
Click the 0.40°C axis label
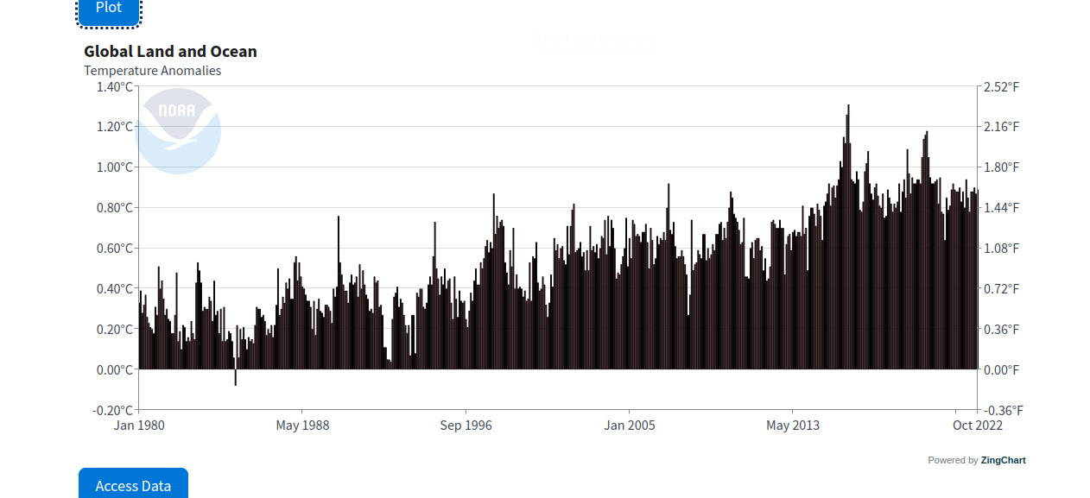[x=115, y=289]
